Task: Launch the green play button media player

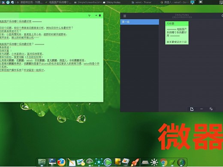Action: (108, 162)
